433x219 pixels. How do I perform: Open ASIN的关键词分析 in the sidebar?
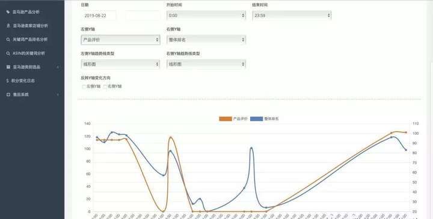(x=29, y=54)
